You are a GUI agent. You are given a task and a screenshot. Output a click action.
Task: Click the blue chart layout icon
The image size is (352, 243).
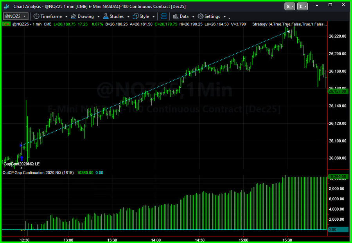pyautogui.click(x=163, y=16)
